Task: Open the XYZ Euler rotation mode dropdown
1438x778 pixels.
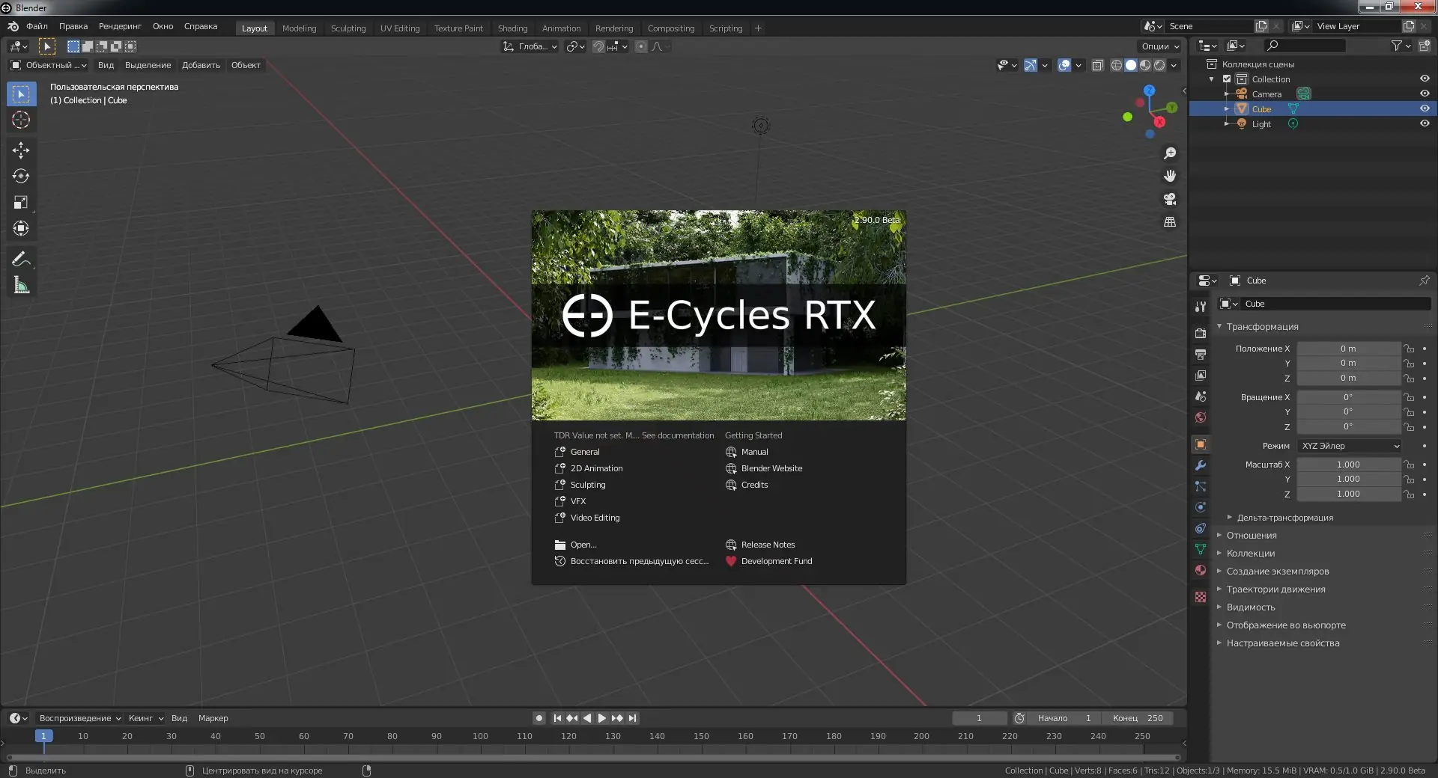Action: click(1349, 446)
